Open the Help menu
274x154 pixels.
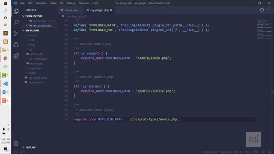(x=95, y=3)
